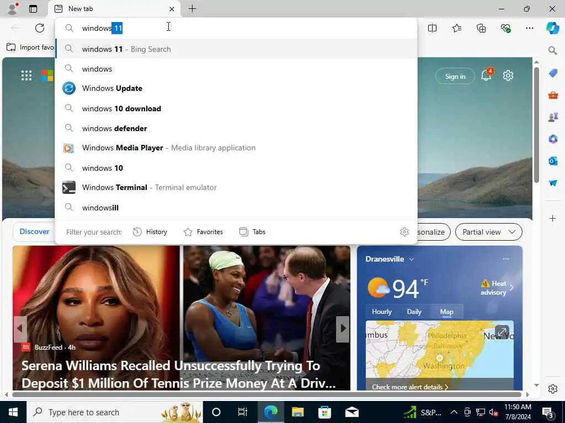This screenshot has height=423, width=565.
Task: Click the taskbar search box
Action: tap(115, 412)
